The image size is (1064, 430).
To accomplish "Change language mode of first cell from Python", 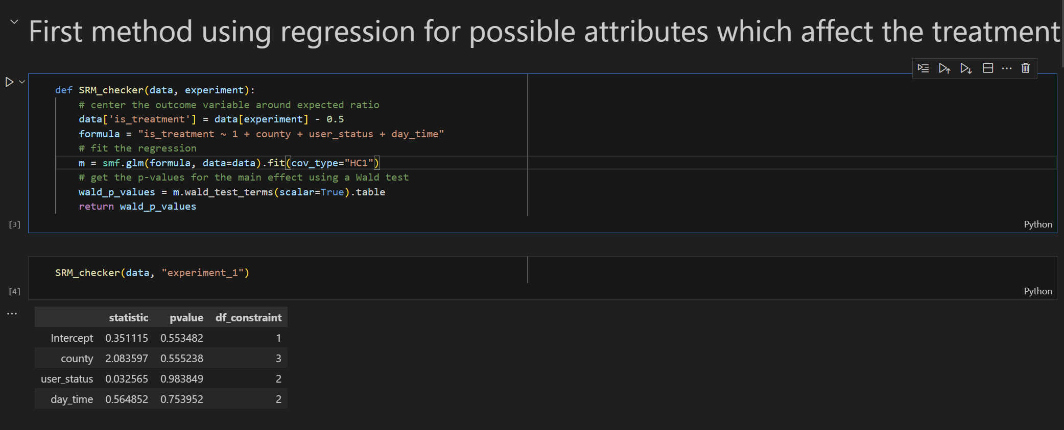I will (x=1038, y=224).
